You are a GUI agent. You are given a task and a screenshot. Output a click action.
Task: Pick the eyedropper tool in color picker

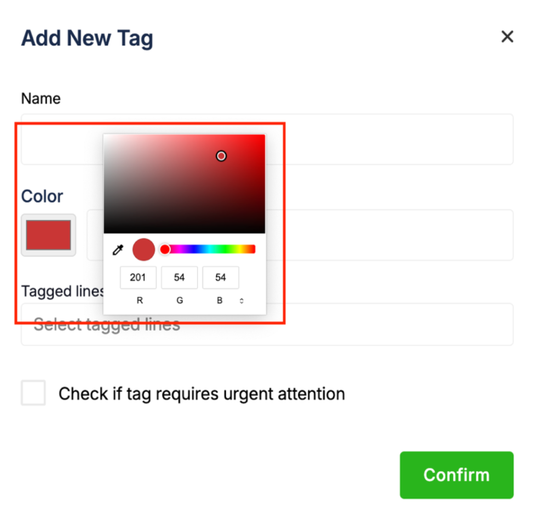(x=118, y=250)
